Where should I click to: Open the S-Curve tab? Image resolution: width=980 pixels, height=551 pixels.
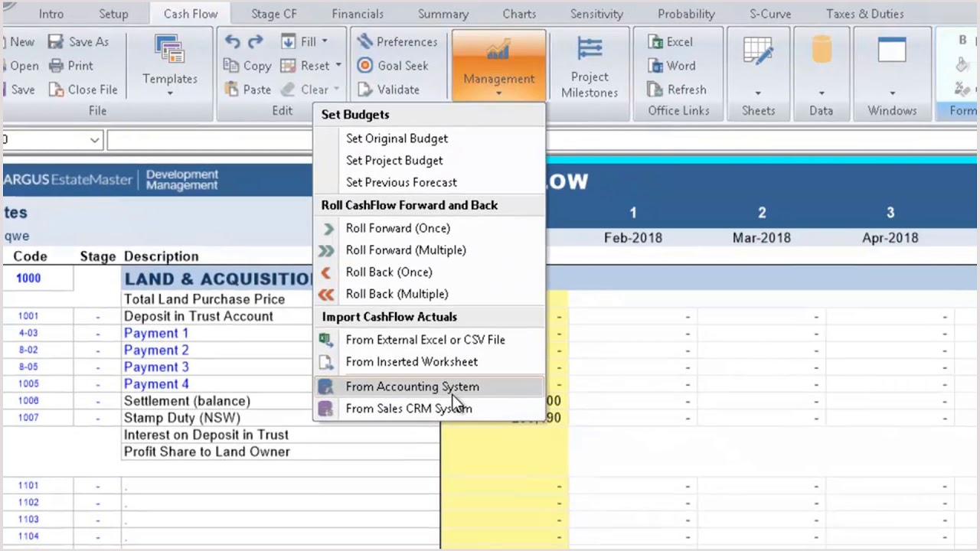(x=769, y=14)
